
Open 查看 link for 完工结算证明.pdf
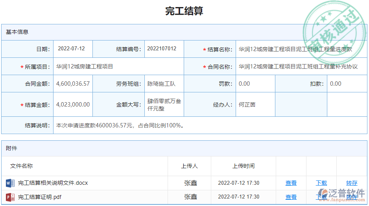(291, 197)
